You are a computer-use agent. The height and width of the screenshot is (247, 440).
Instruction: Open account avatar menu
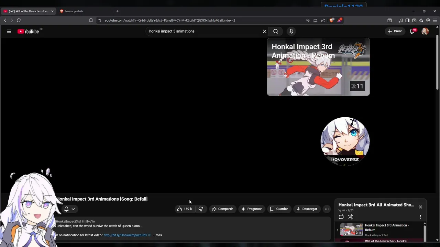point(425,31)
